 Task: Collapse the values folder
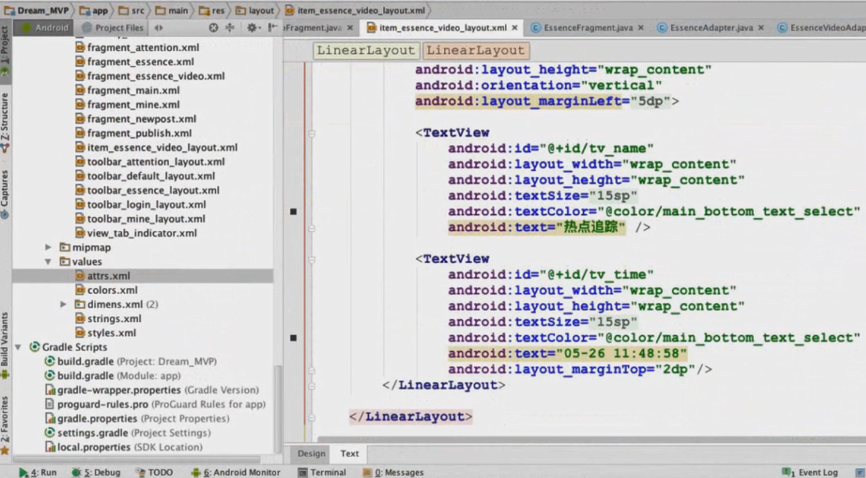click(48, 261)
